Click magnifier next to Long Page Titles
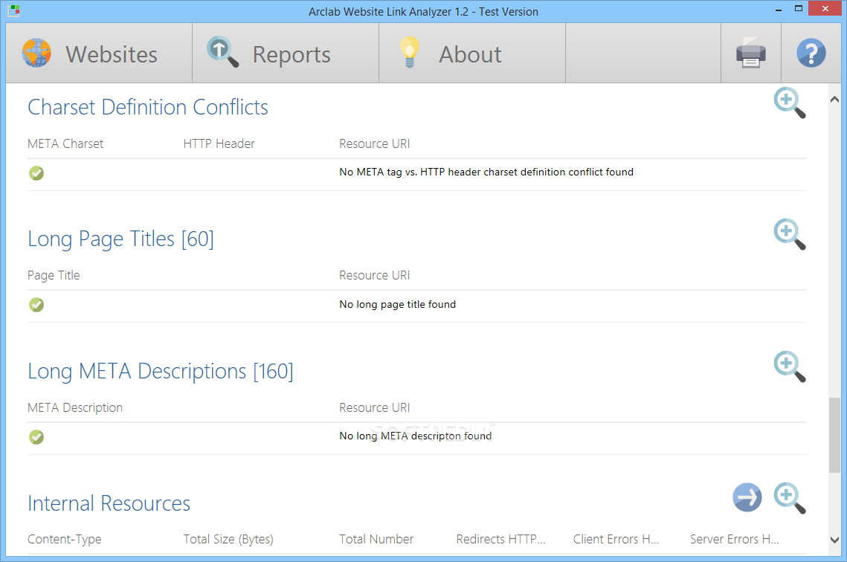The width and height of the screenshot is (847, 562). pyautogui.click(x=789, y=234)
